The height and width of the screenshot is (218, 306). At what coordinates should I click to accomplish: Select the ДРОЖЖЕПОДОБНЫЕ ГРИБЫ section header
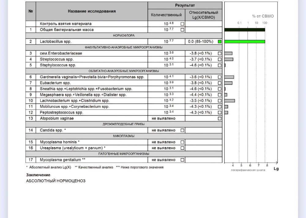(x=124, y=124)
